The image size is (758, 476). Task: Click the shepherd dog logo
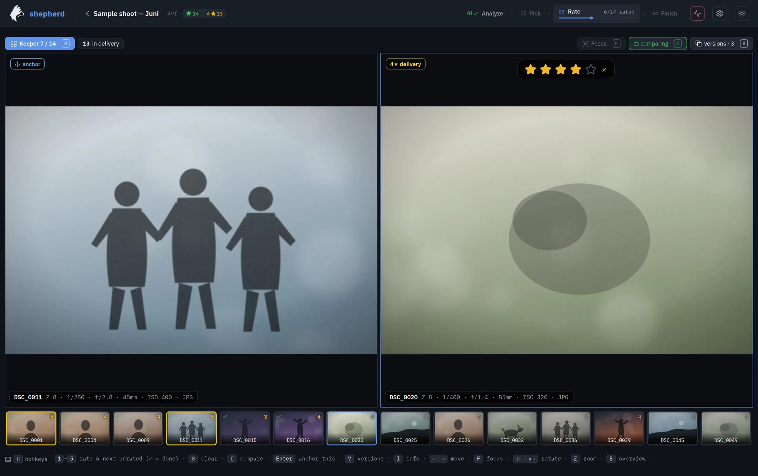[17, 13]
